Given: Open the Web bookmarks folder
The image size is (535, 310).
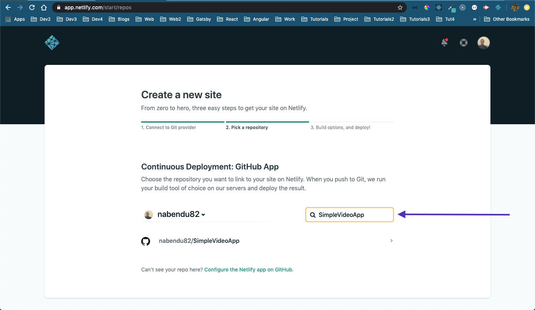Looking at the screenshot, I should pyautogui.click(x=145, y=19).
